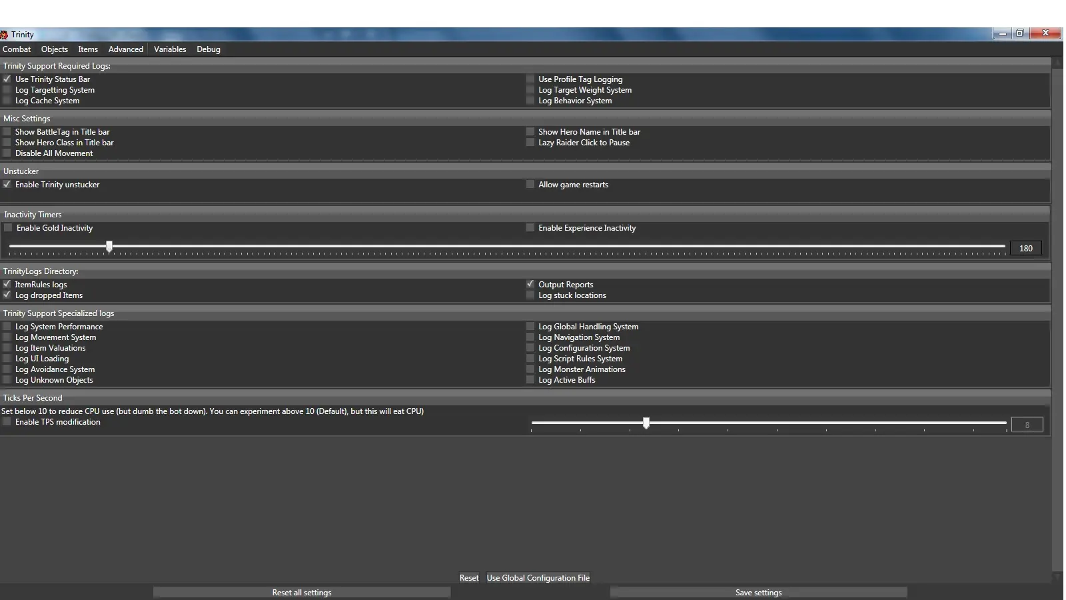This screenshot has height=600, width=1066.
Task: Enable Log Target Weight System
Action: (530, 89)
